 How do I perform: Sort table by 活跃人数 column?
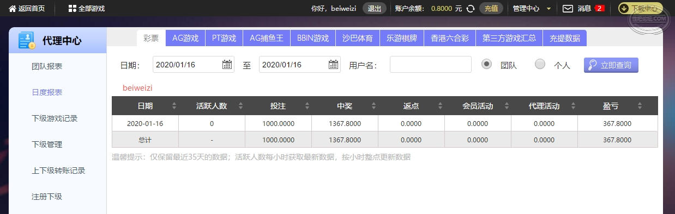240,106
